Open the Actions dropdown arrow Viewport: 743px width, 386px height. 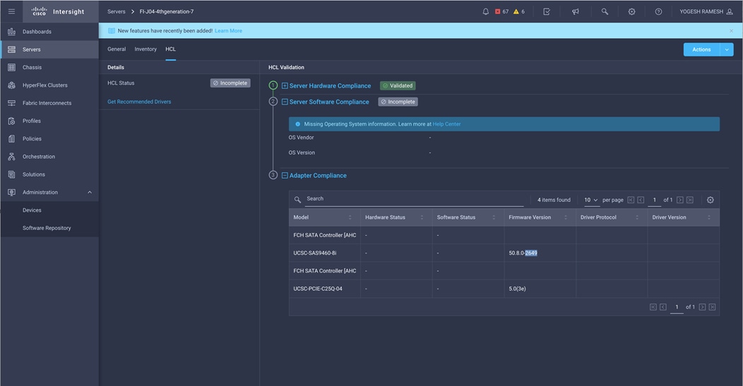click(727, 49)
